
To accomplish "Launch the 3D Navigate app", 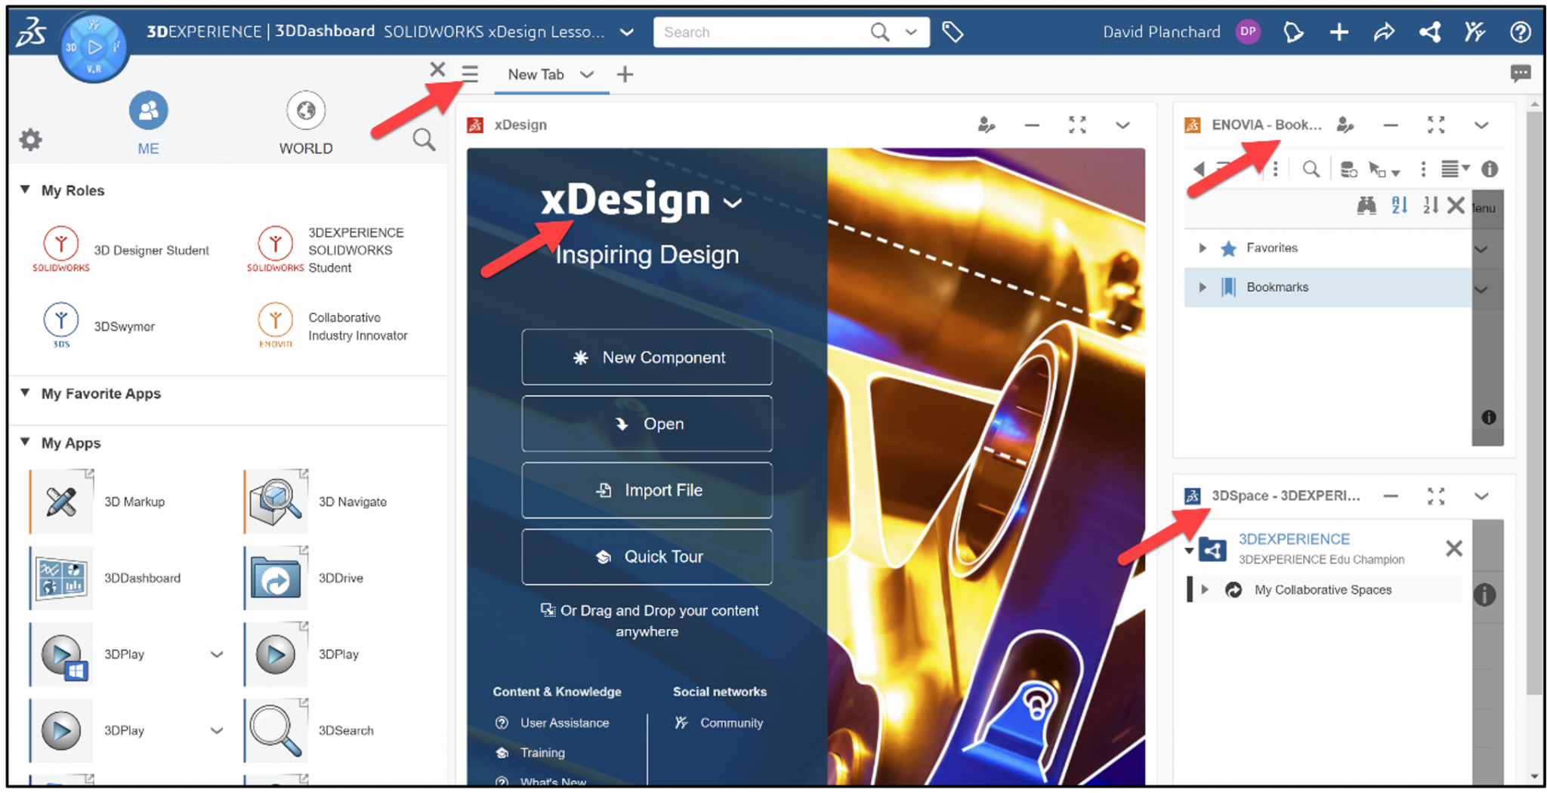I will [276, 501].
